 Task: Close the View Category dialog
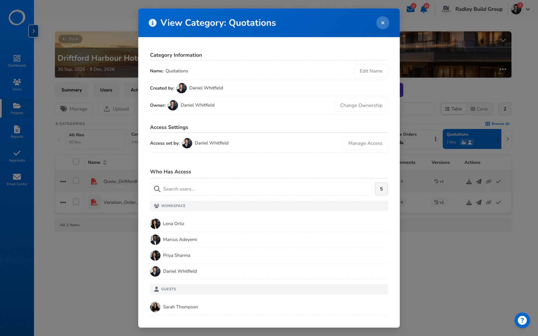(382, 23)
